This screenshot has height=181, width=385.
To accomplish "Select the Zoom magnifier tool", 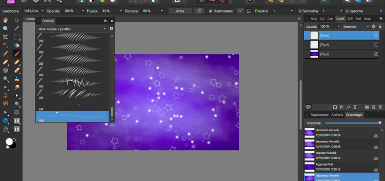I will (5, 29).
